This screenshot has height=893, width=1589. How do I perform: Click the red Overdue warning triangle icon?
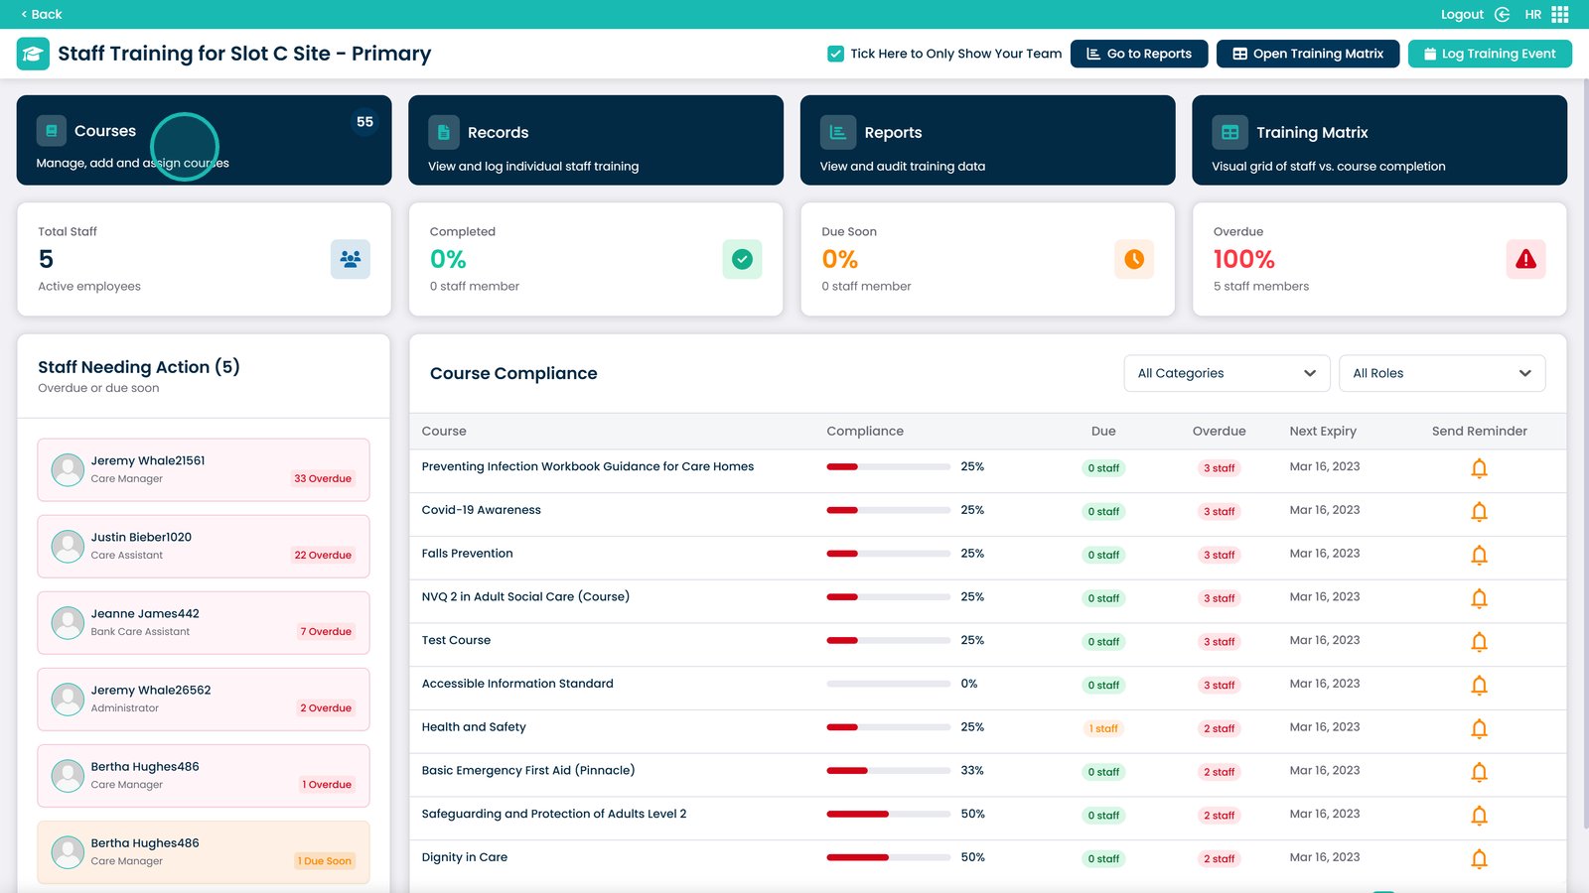(1525, 259)
